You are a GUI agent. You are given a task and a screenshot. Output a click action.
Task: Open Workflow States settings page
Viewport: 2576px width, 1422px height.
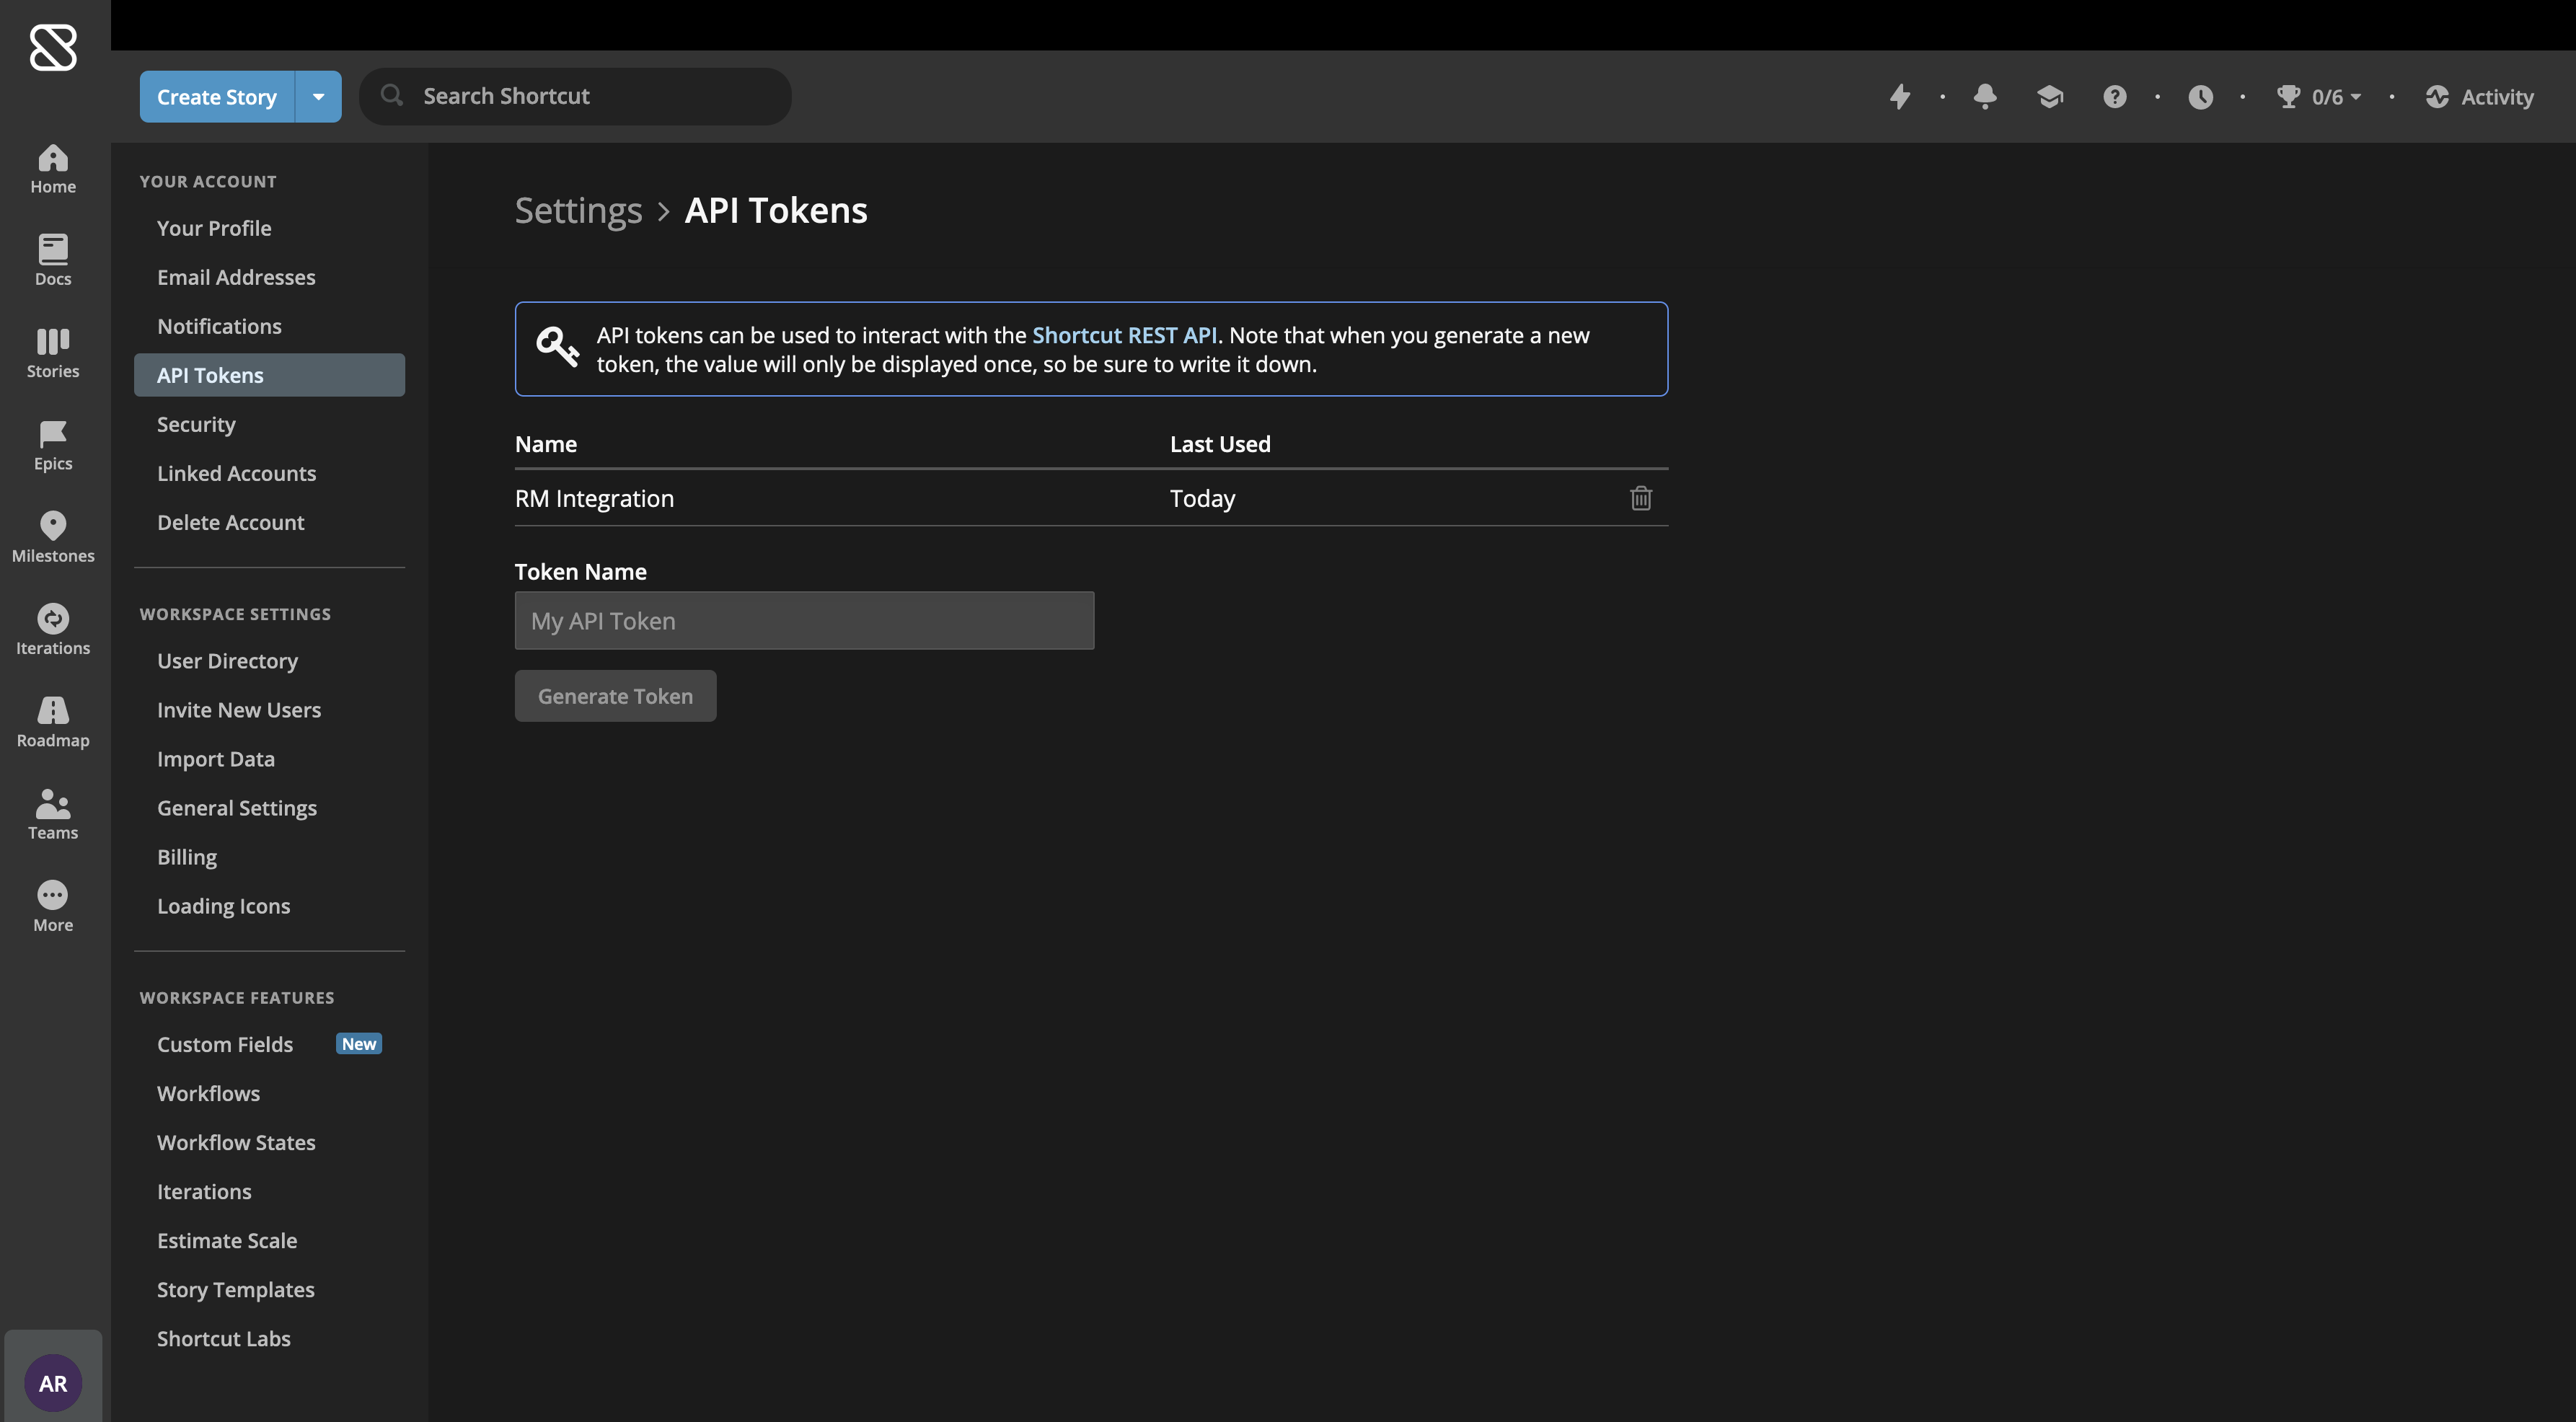click(x=236, y=1142)
